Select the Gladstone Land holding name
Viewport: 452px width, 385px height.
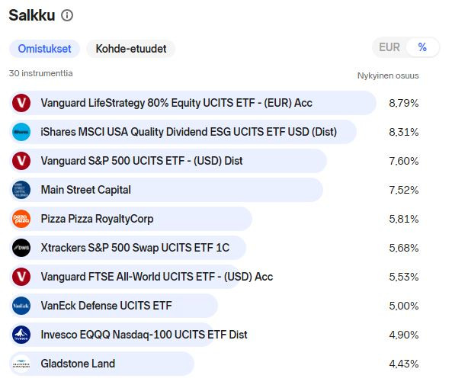[78, 364]
